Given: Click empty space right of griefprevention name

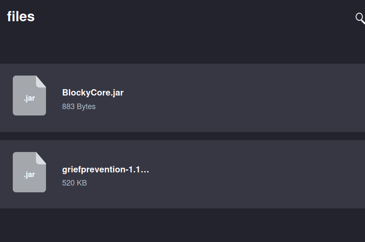Looking at the screenshot, I should (x=234, y=169).
